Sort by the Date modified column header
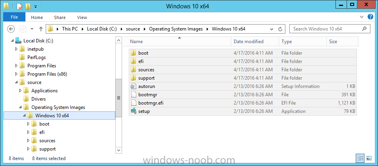This screenshot has height=166, width=378. pyautogui.click(x=255, y=42)
